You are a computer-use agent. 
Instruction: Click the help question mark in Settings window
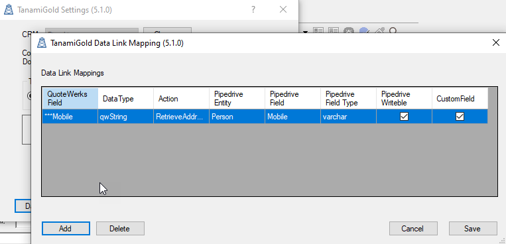pos(253,10)
